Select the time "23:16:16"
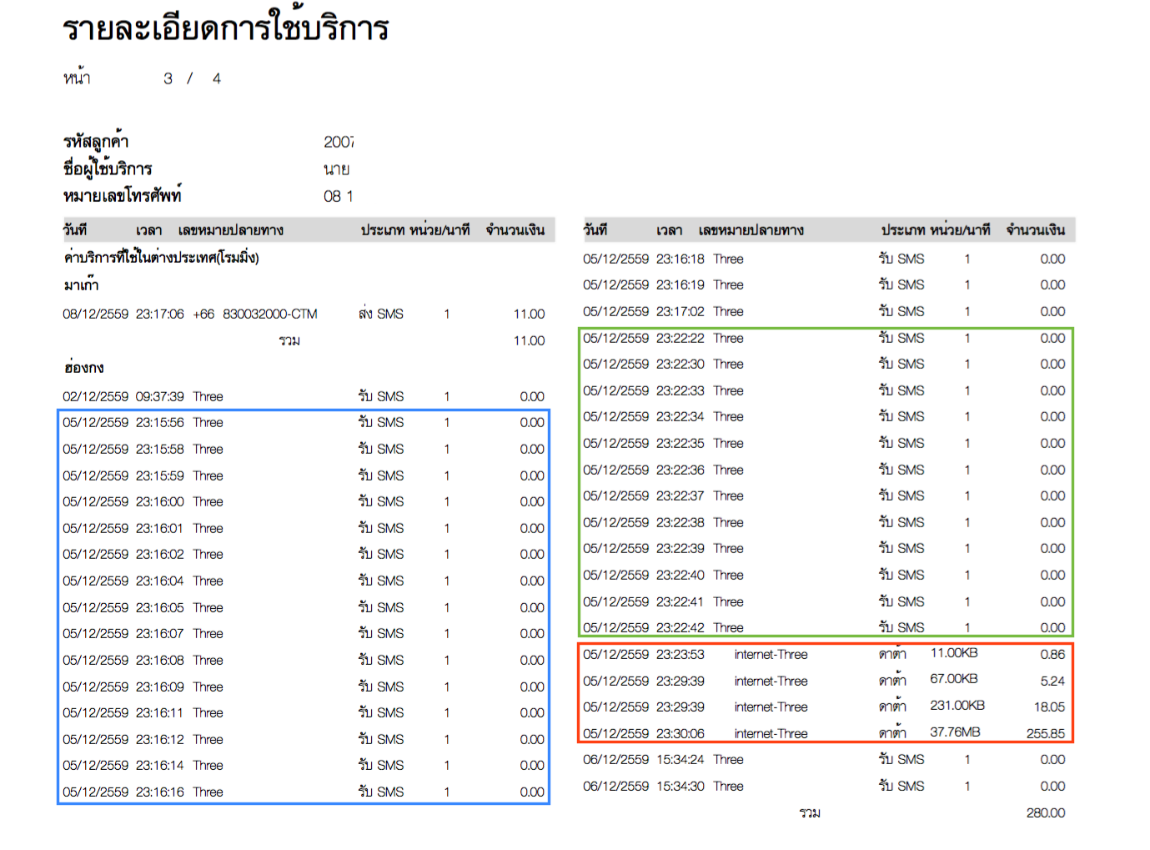The width and height of the screenshot is (1150, 850). (x=160, y=792)
